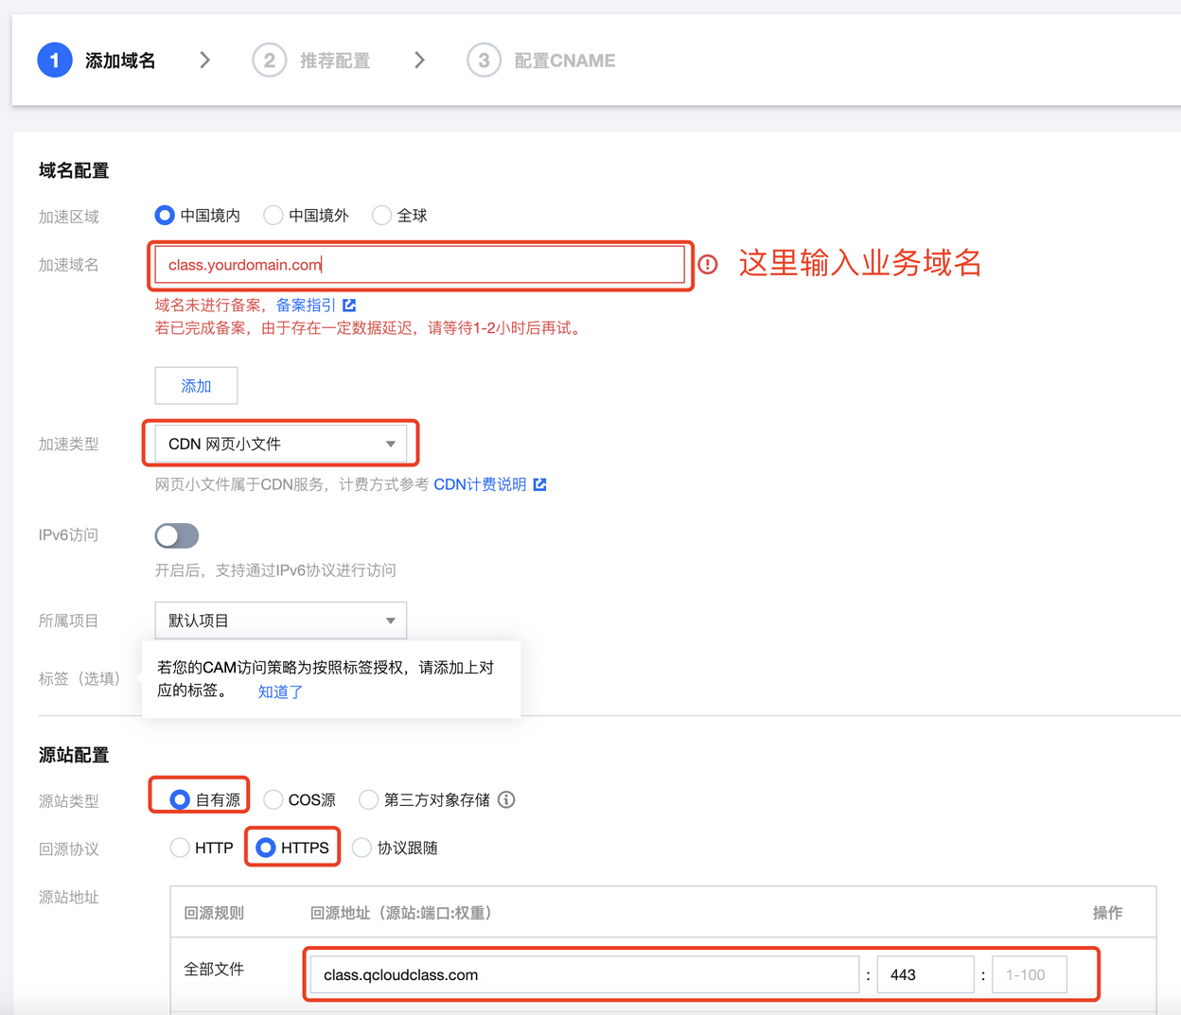Image resolution: width=1181 pixels, height=1015 pixels.
Task: Select 中国境外 acceleration region
Action: click(x=273, y=216)
